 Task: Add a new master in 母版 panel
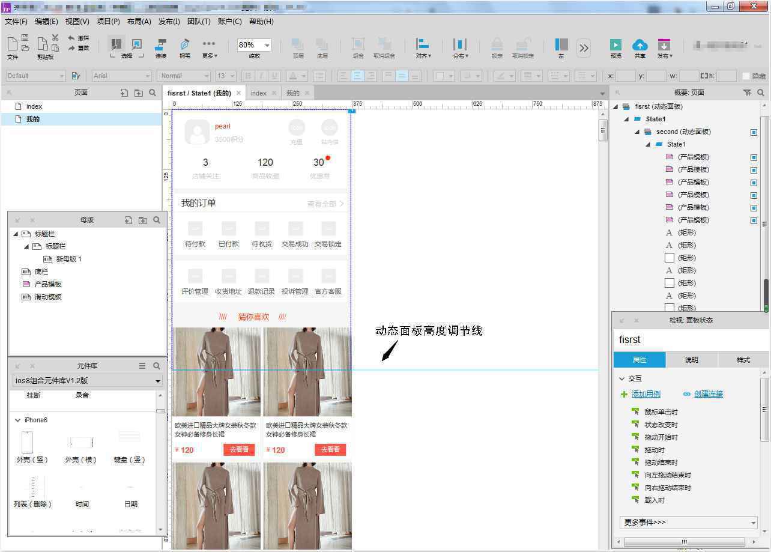[x=128, y=220]
